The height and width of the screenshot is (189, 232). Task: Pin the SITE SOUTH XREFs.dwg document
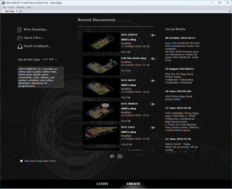153,35
